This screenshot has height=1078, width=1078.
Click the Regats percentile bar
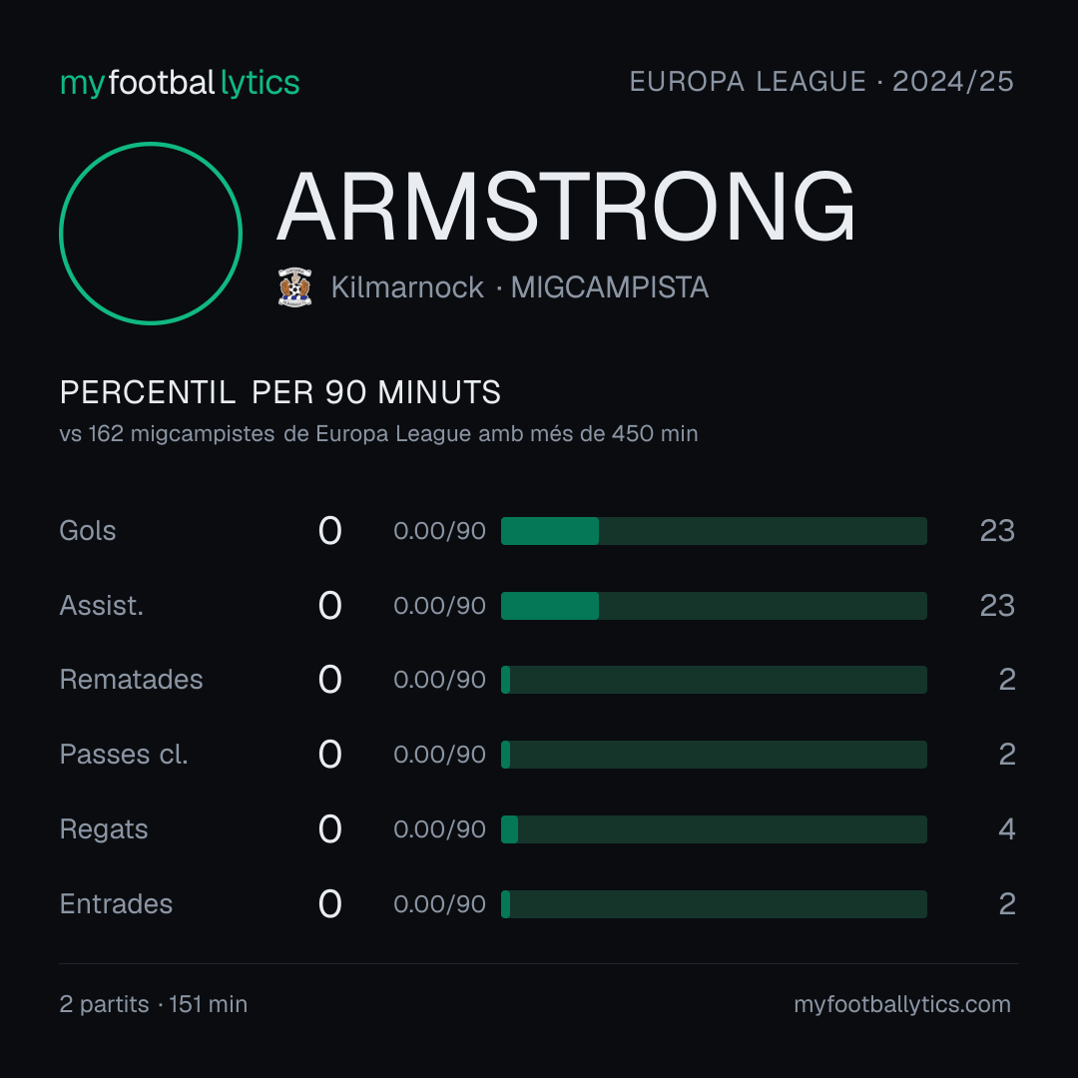pos(714,829)
